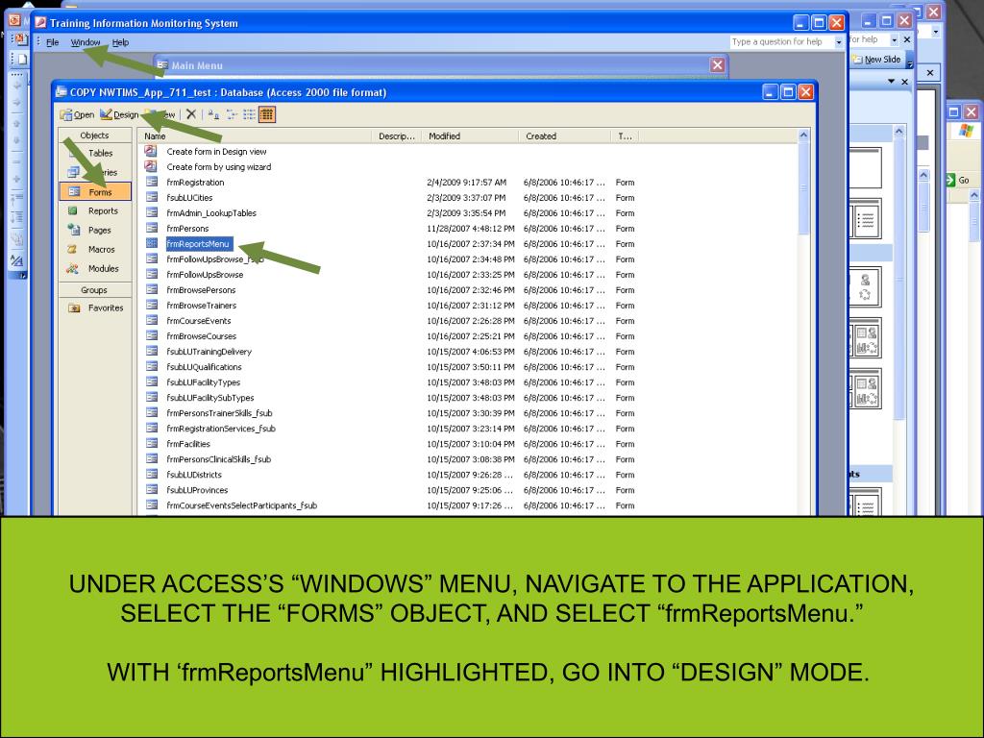Image resolution: width=984 pixels, height=738 pixels.
Task: Click the Modules object icon
Action: coord(73,269)
